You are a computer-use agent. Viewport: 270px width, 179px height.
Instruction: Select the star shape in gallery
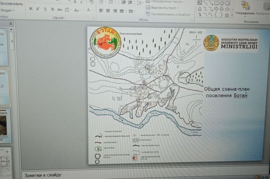tap(227, 15)
